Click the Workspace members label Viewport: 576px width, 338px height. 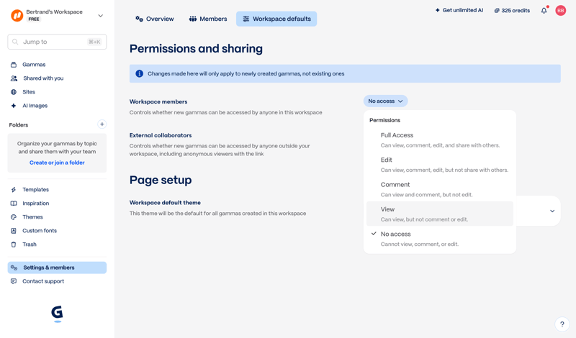(x=158, y=101)
